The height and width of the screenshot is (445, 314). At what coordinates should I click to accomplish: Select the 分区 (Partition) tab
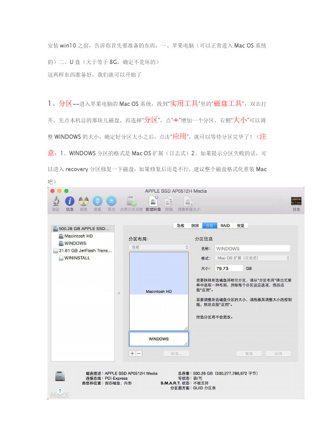(x=210, y=226)
